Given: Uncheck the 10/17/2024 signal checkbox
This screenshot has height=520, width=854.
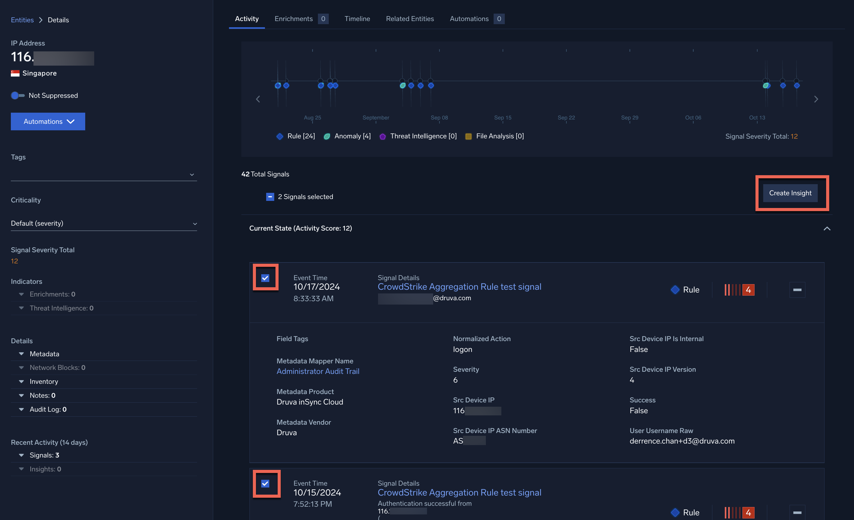Looking at the screenshot, I should point(265,278).
